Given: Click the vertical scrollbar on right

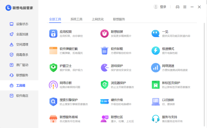Looking at the screenshot, I should pyautogui.click(x=204, y=74).
